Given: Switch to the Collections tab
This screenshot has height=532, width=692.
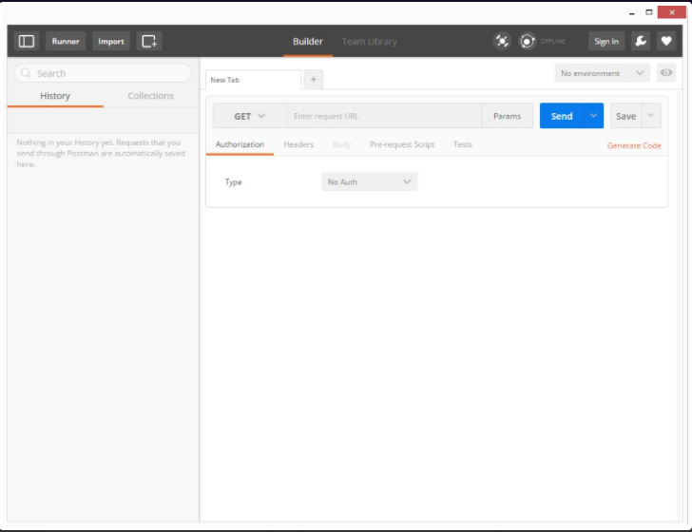Looking at the screenshot, I should (151, 96).
